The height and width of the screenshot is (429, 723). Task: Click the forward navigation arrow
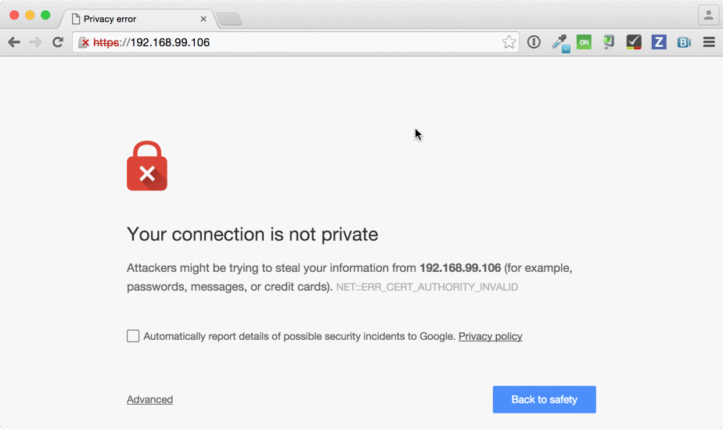35,42
